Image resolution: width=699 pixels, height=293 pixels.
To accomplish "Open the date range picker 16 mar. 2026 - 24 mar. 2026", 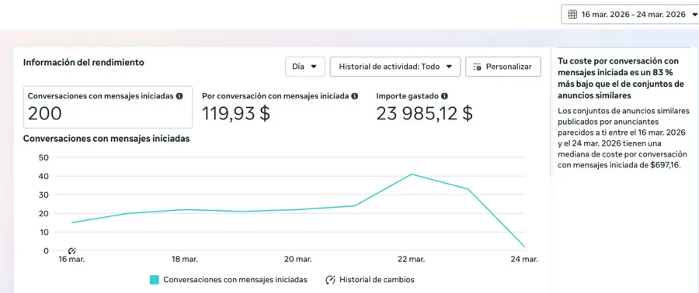I will (x=631, y=15).
